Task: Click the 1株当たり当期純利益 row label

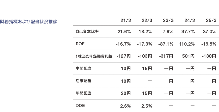Action: coord(94,56)
